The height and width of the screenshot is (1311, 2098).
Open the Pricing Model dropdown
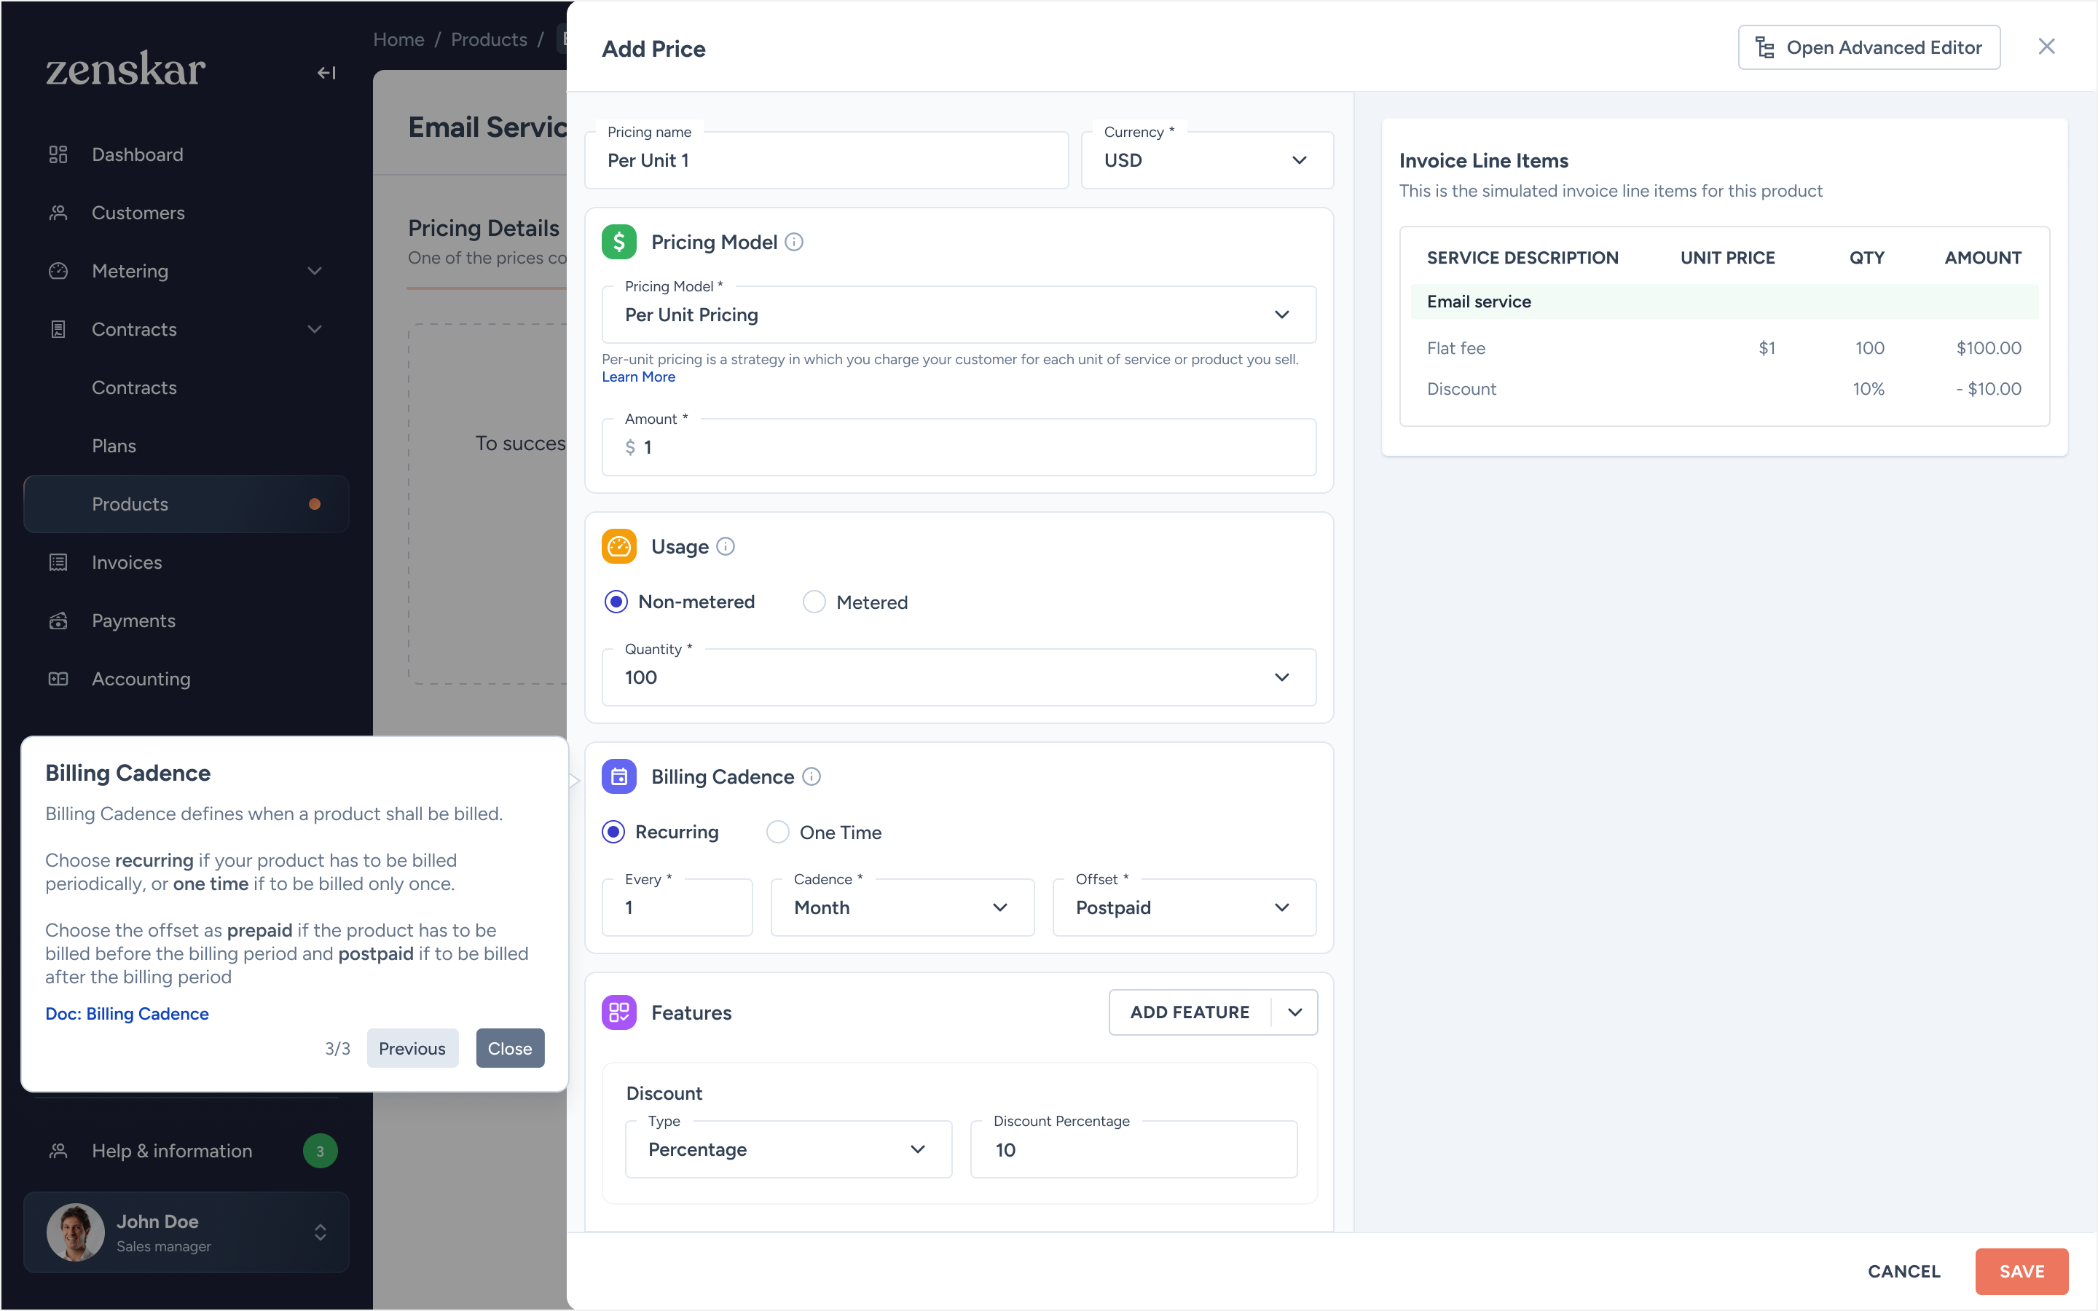pos(959,315)
